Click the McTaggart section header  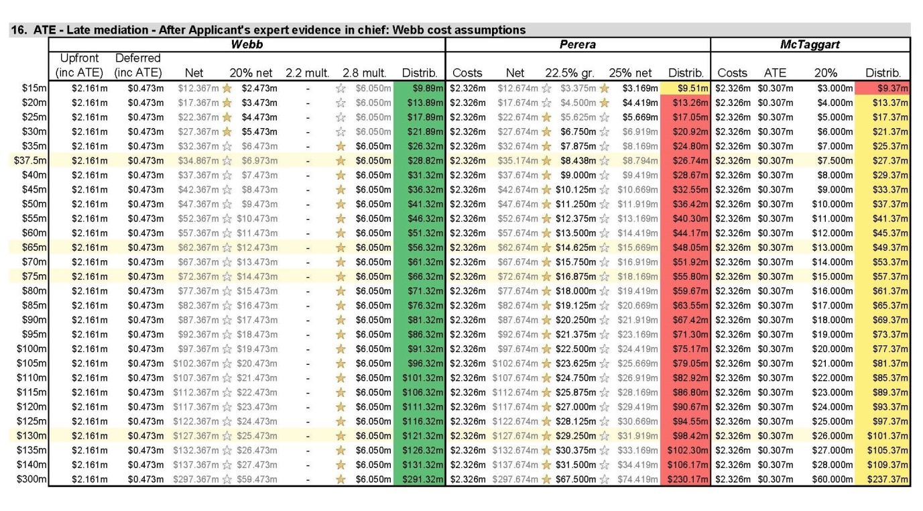tap(810, 44)
